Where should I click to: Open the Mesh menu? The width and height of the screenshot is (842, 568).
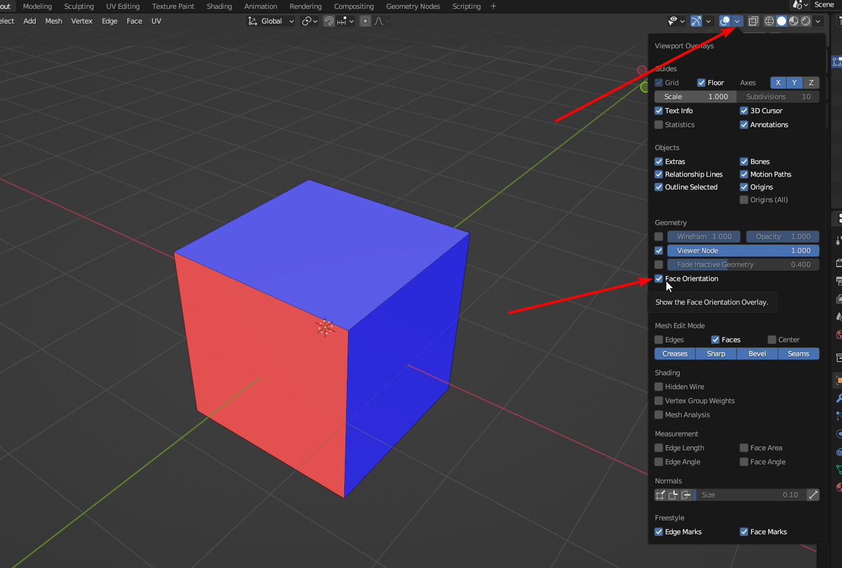tap(53, 21)
